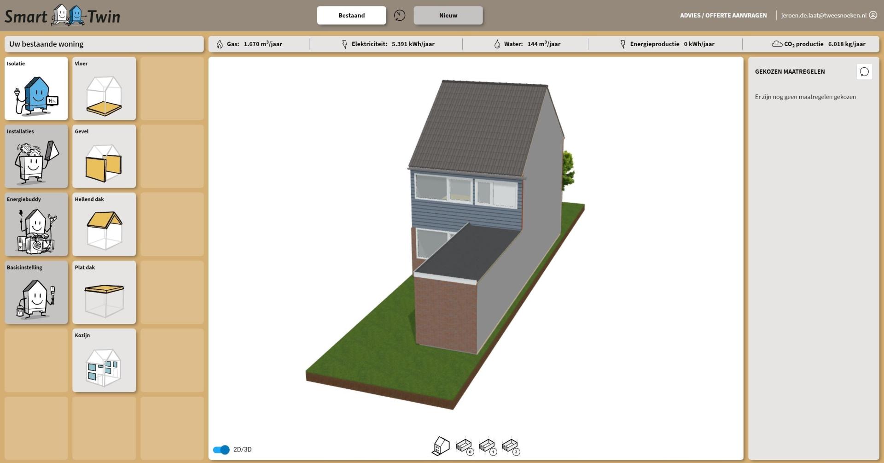Switch to the Bestaand tab
This screenshot has height=463, width=884.
(x=351, y=15)
